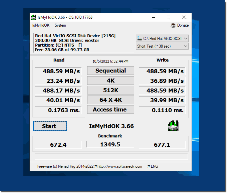The image size is (227, 193).
Task: Click the 64 X 4K read value 40.01 MB/s
Action: pyautogui.click(x=58, y=100)
